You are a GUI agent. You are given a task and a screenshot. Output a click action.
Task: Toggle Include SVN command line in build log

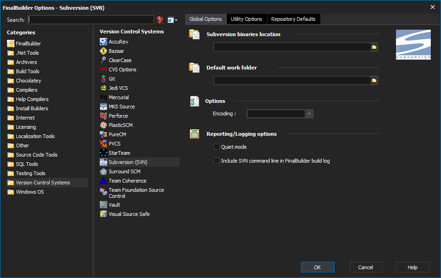tap(217, 161)
